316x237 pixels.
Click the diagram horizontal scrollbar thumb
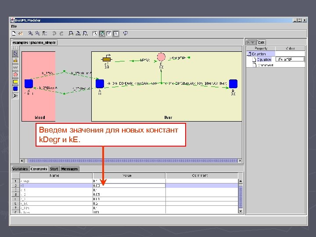click(x=133, y=161)
